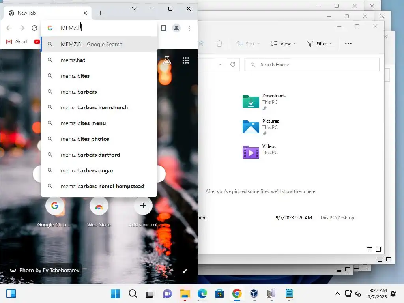Open the File Explorer View dropdown

click(x=283, y=44)
